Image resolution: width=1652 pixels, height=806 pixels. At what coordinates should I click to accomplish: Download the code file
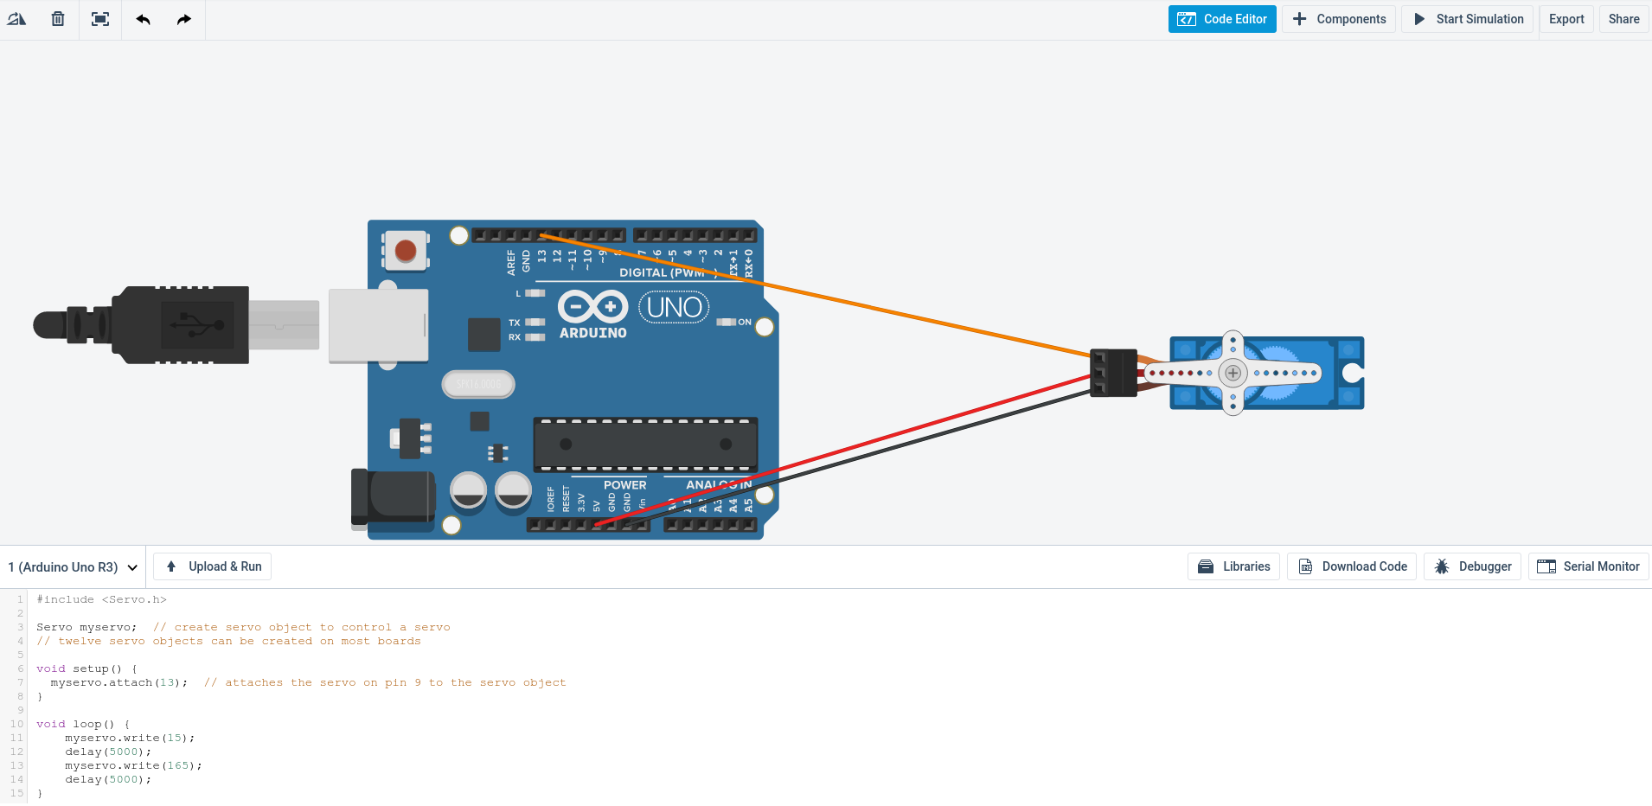click(1352, 566)
